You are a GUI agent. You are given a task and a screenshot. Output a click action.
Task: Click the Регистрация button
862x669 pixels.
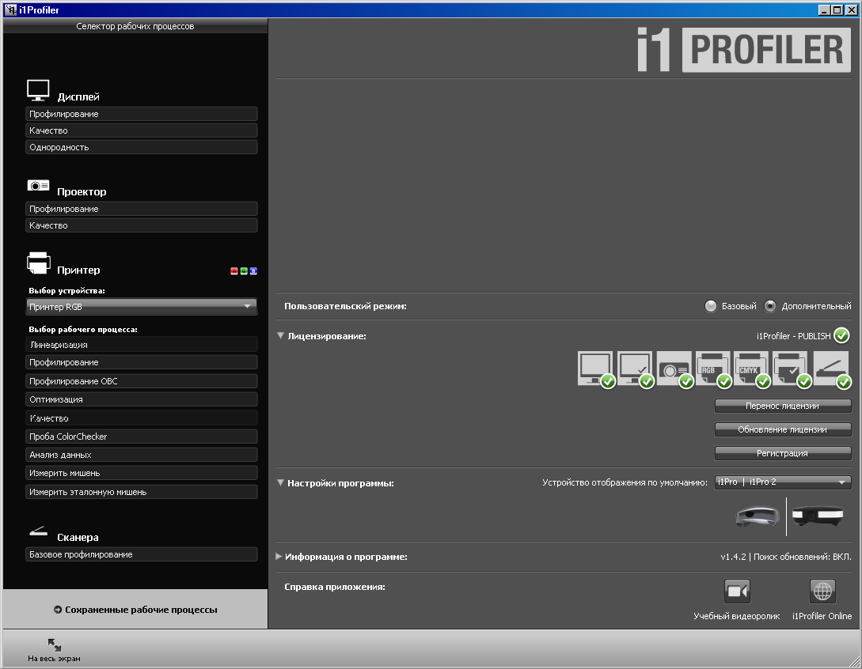pyautogui.click(x=783, y=452)
